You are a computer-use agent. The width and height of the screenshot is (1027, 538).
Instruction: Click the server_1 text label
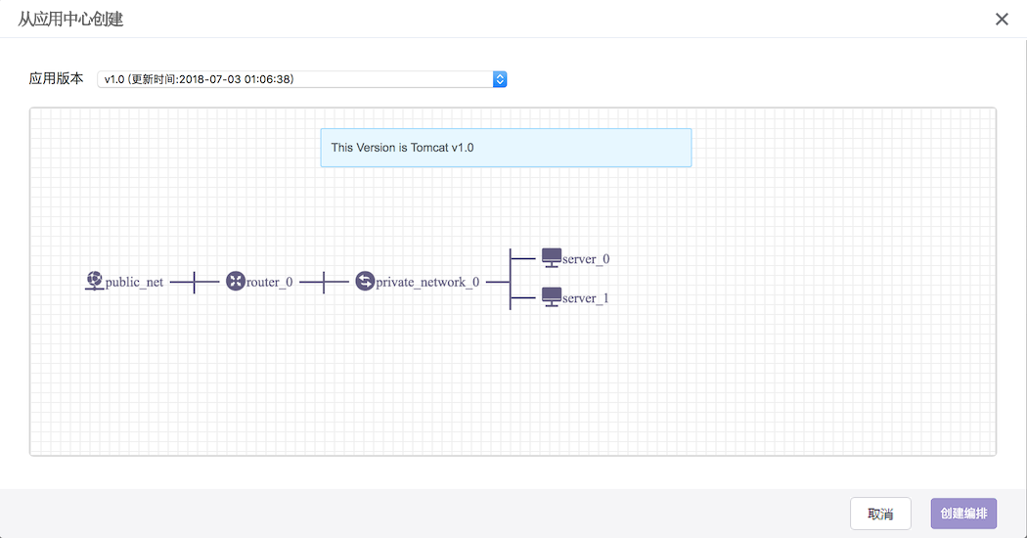click(586, 298)
